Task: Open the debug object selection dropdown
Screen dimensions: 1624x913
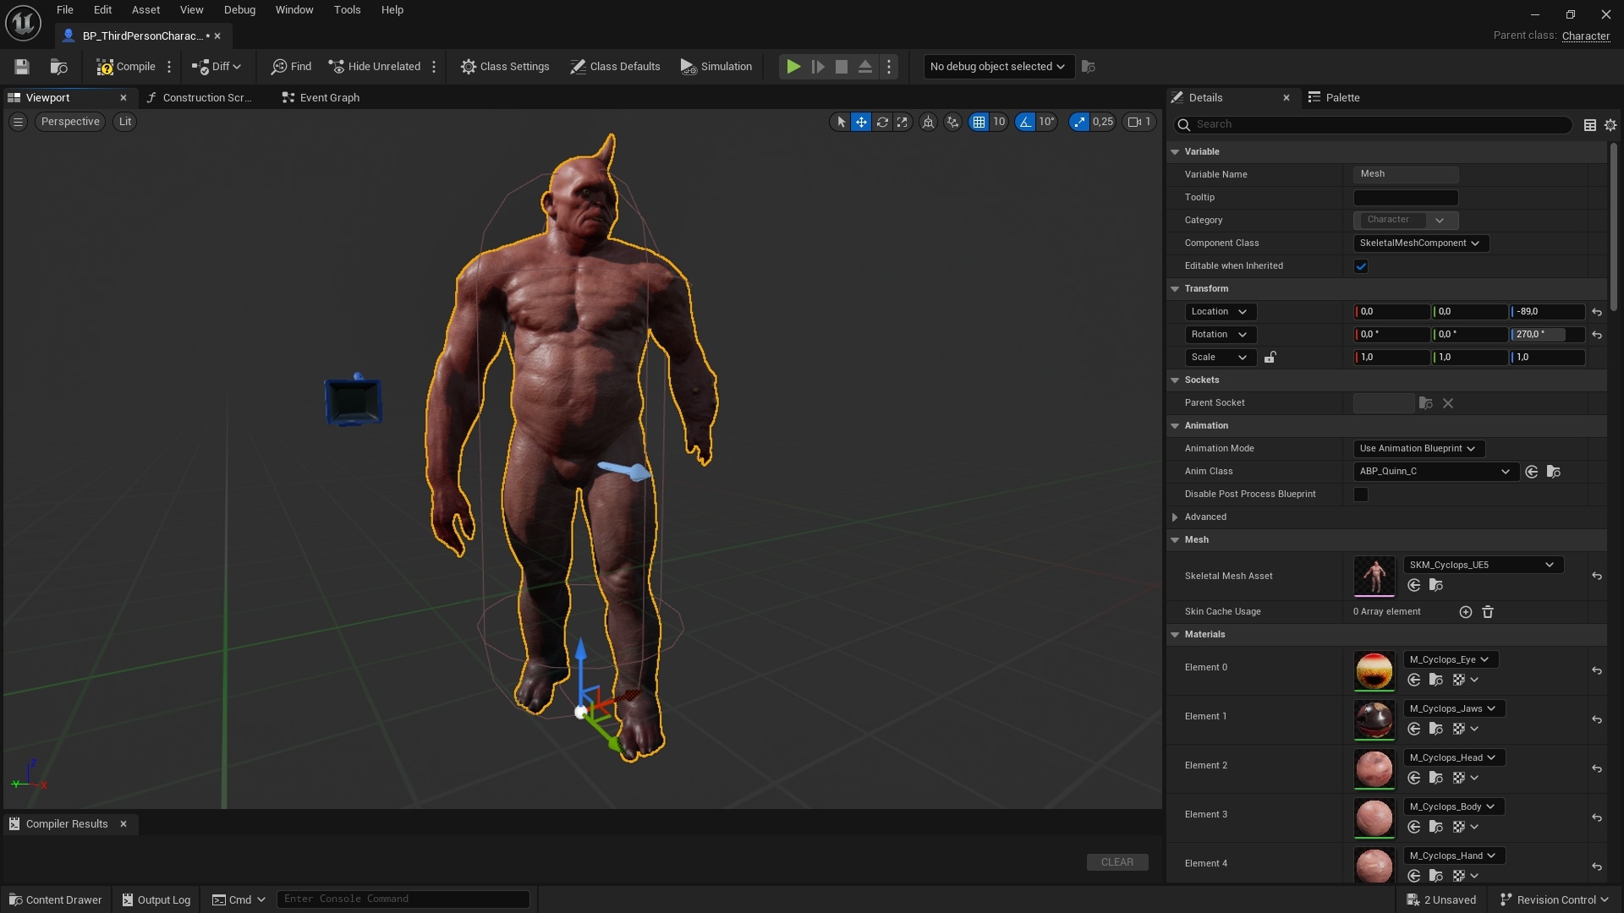Action: click(x=998, y=67)
